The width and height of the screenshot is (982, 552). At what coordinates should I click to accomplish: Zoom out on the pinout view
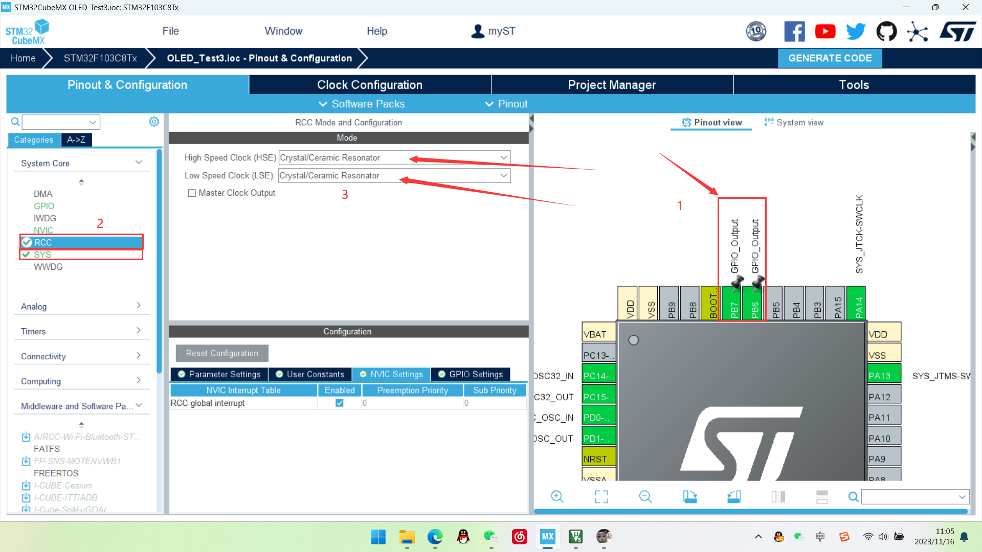pos(645,497)
